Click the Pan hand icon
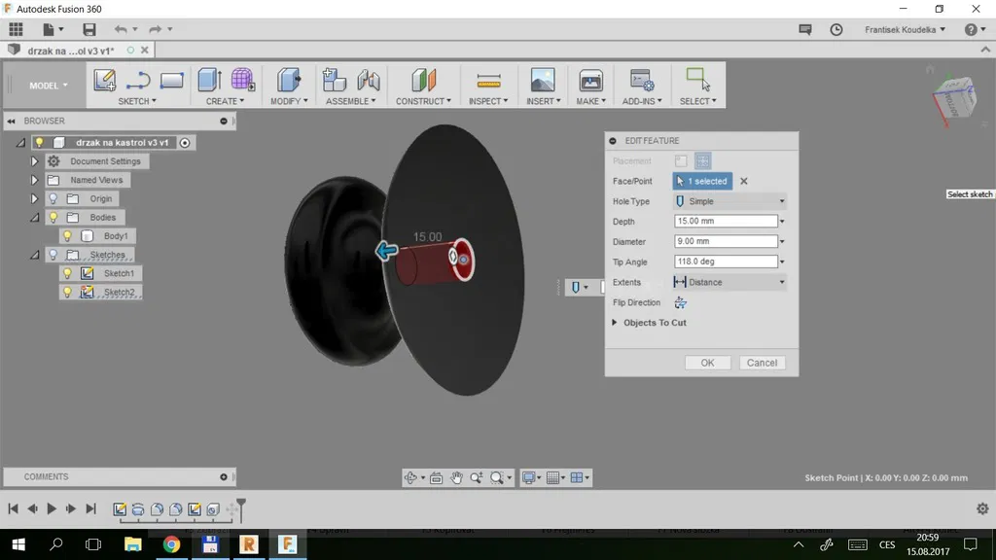 (x=456, y=478)
